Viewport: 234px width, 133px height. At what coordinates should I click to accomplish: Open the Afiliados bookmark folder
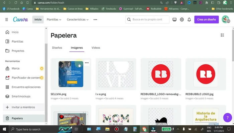pyautogui.click(x=92, y=9)
